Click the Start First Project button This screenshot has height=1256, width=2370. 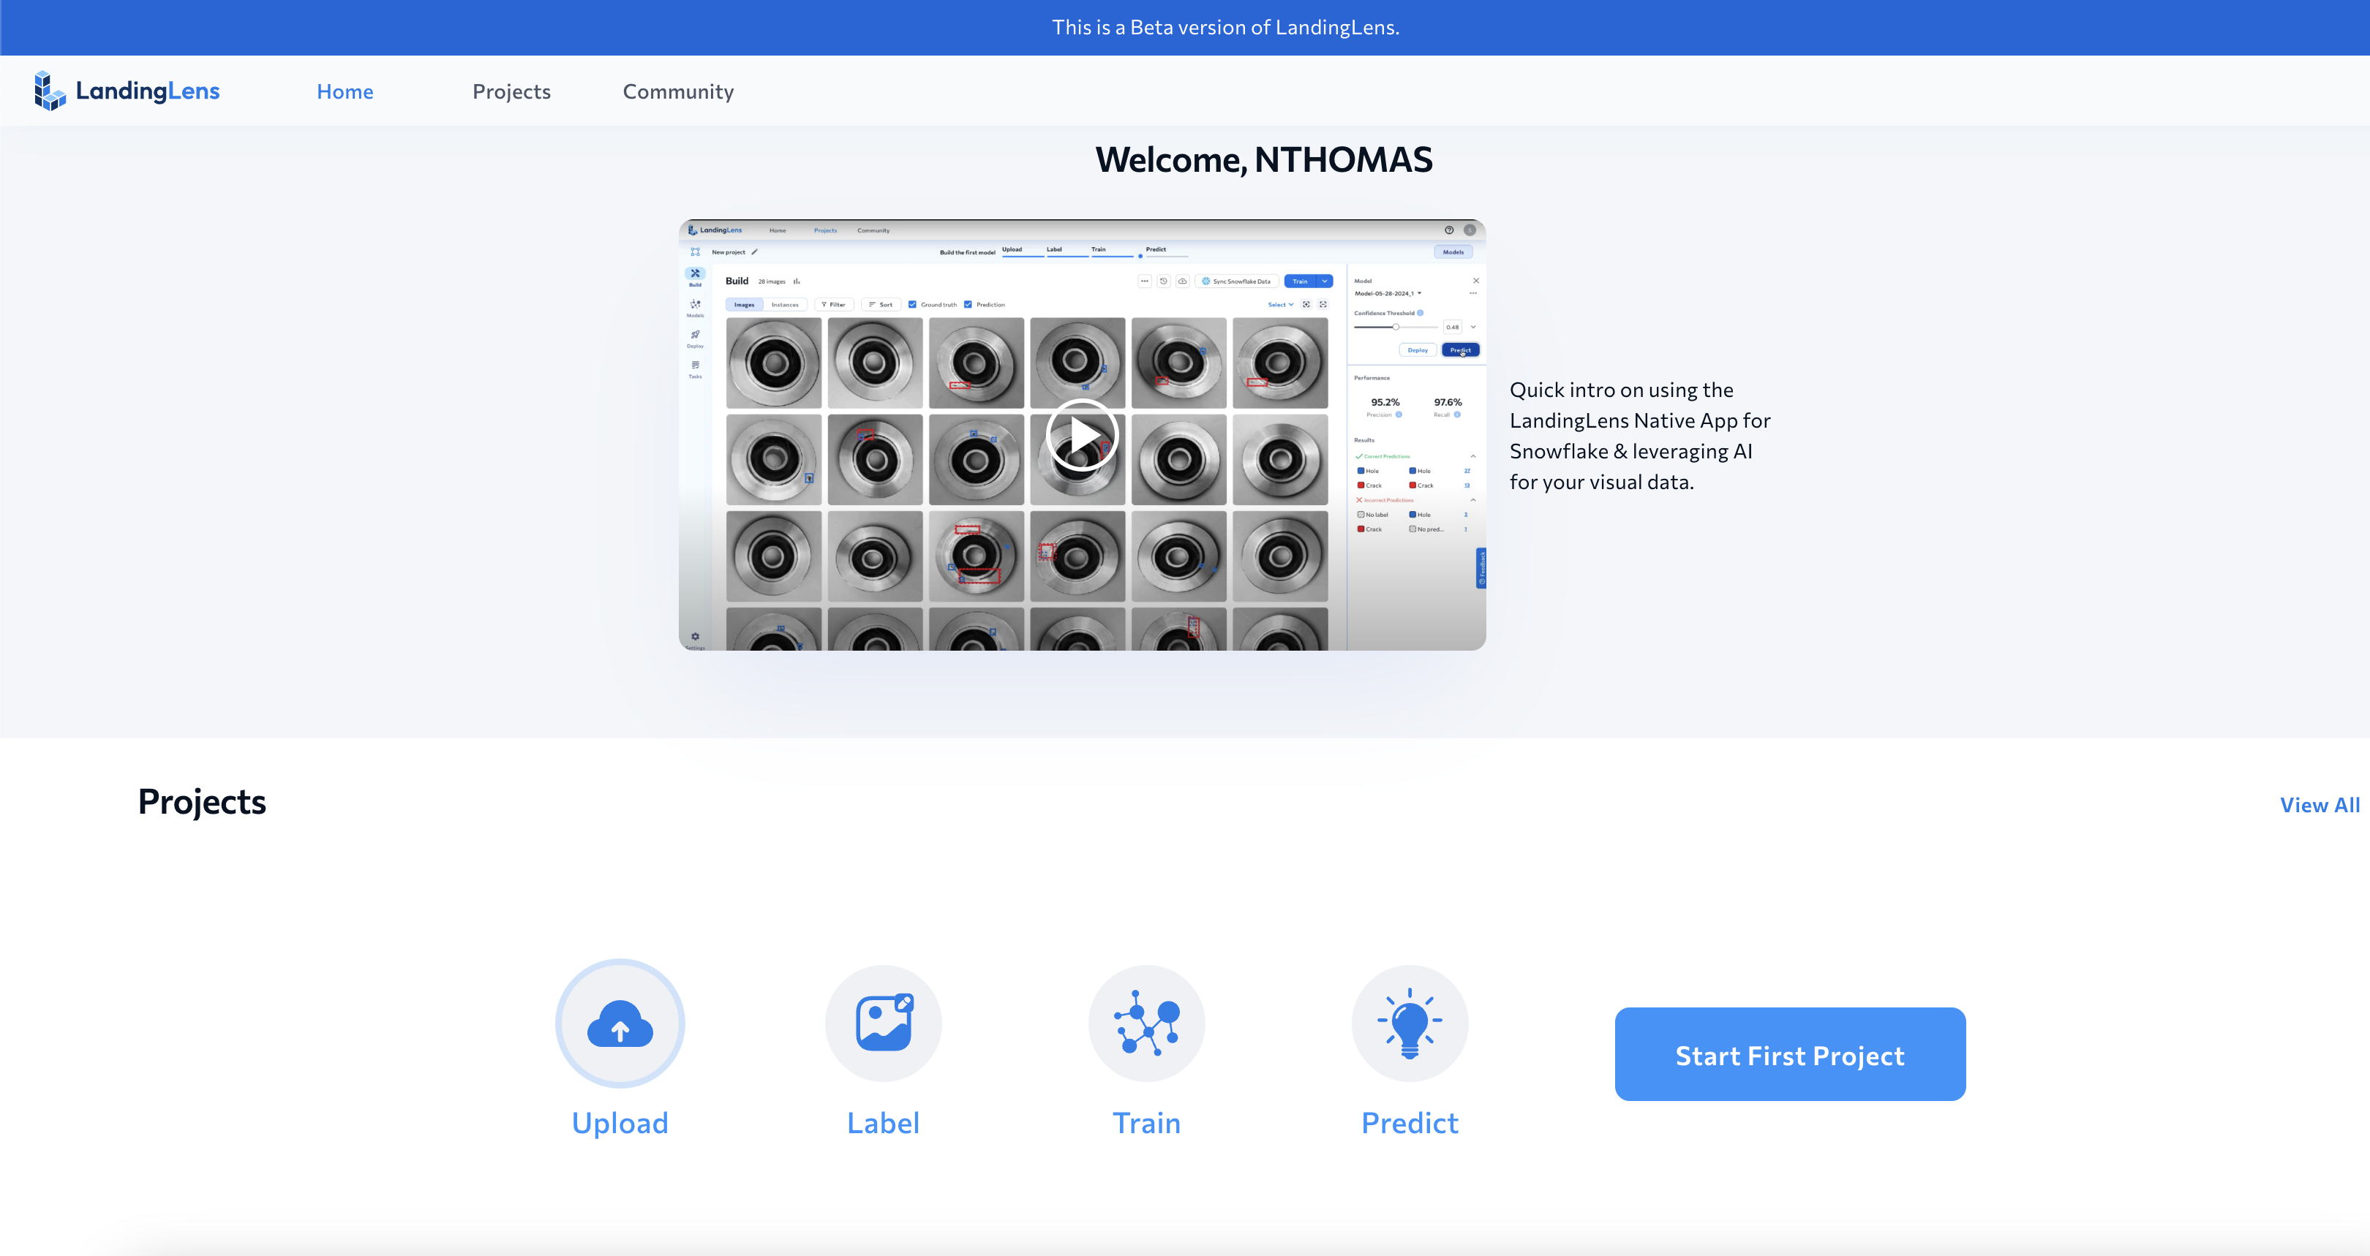tap(1789, 1055)
